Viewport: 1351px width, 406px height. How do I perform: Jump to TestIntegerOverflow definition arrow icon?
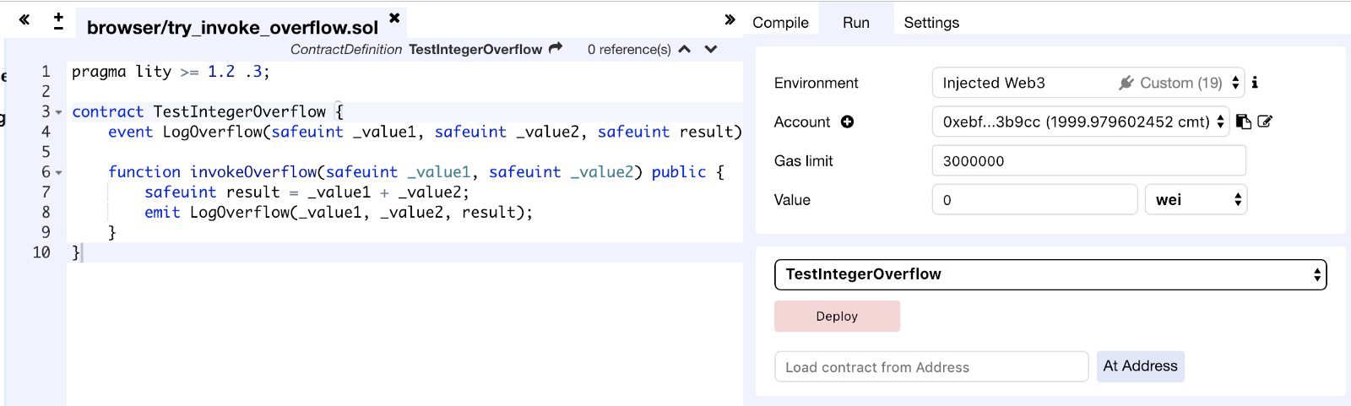556,48
